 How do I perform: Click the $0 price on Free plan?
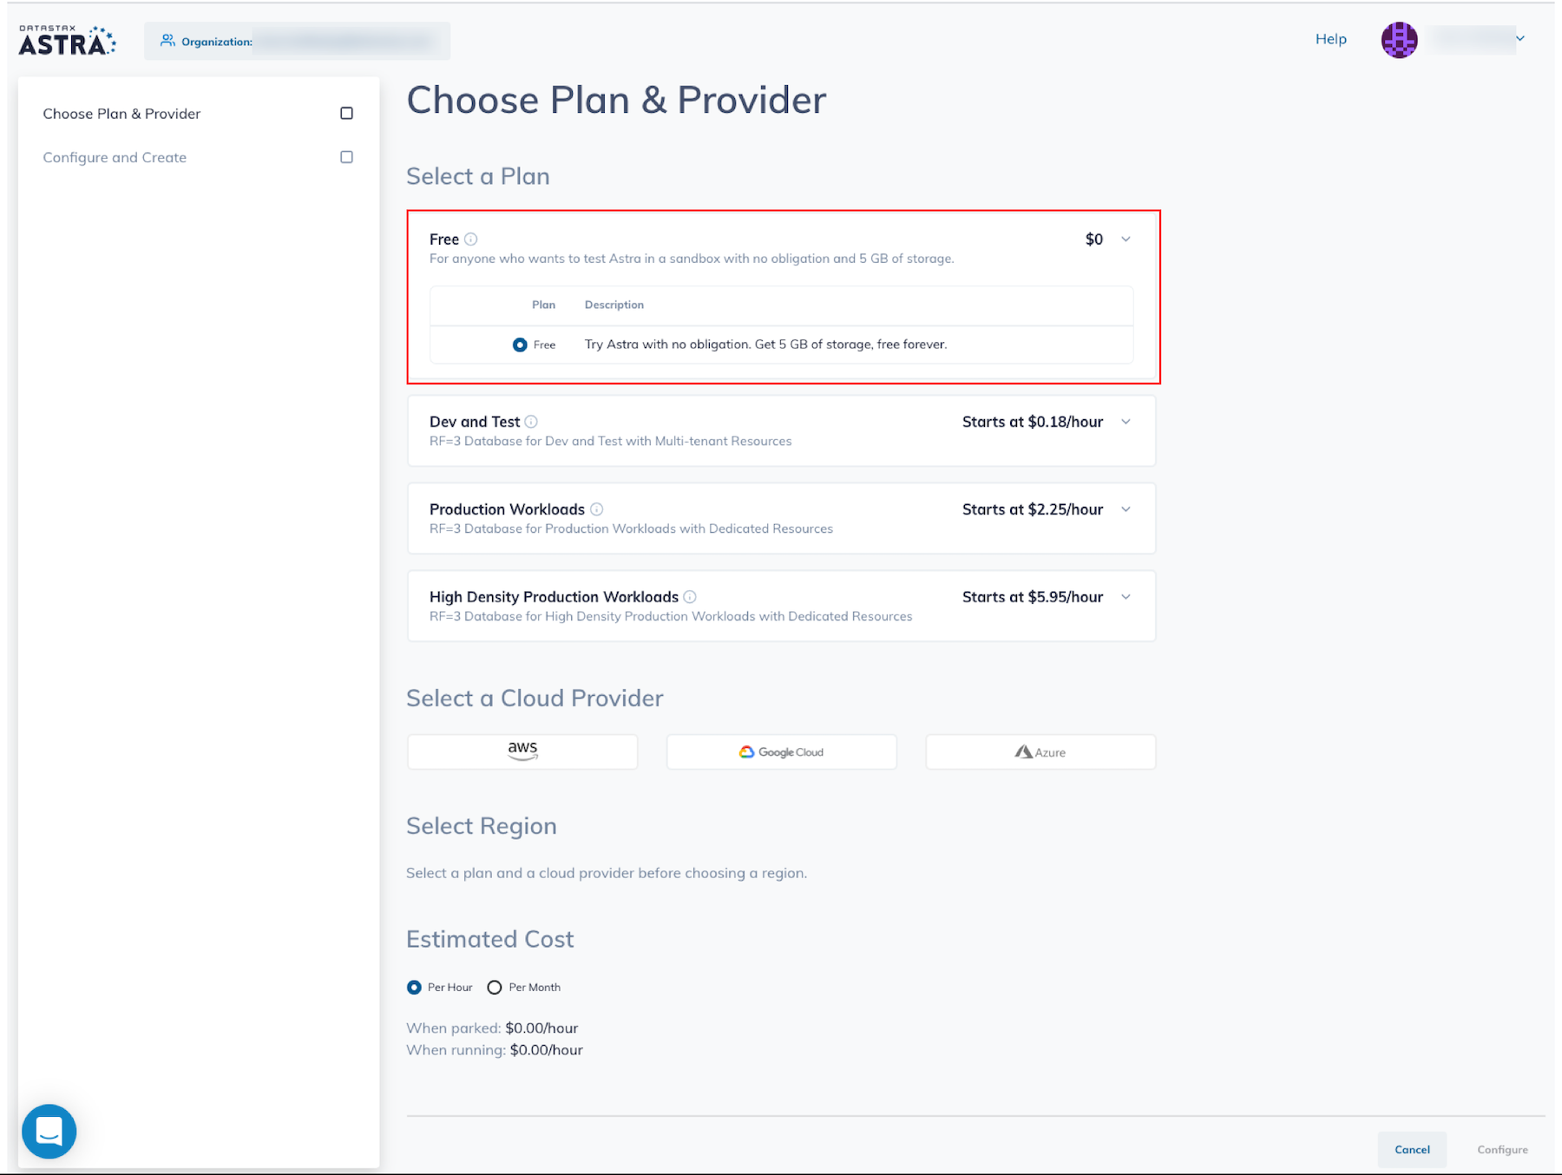tap(1094, 239)
